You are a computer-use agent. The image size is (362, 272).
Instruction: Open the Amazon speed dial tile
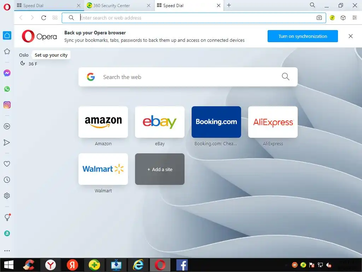click(x=103, y=122)
